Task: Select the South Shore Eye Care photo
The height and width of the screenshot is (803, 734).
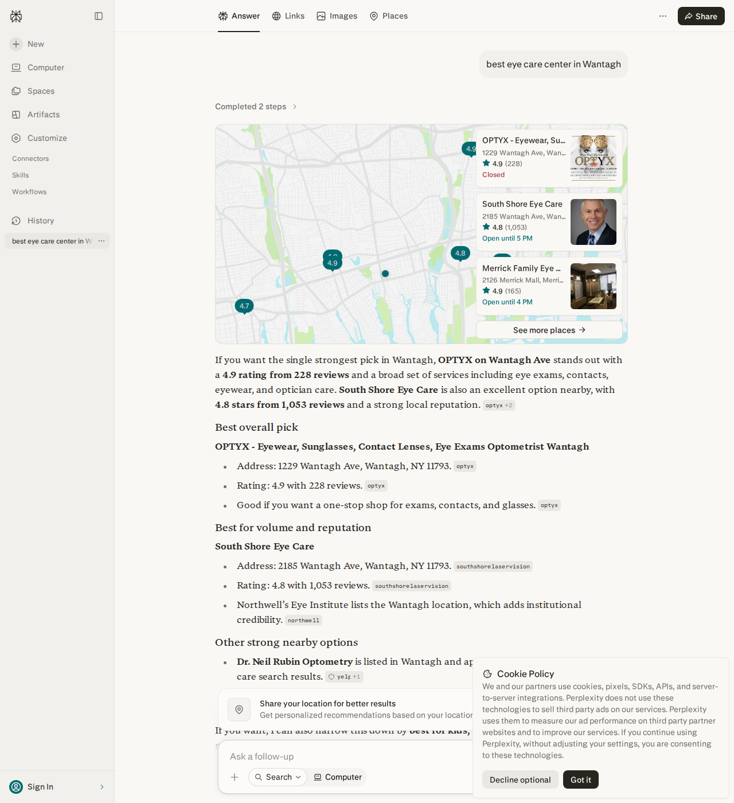Action: 594,222
